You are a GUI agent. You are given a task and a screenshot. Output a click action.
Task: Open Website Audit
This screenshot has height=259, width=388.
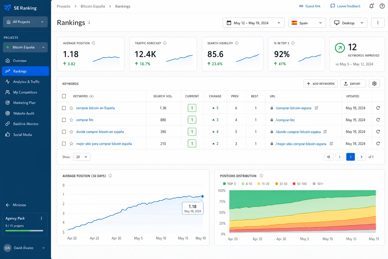tap(25, 113)
